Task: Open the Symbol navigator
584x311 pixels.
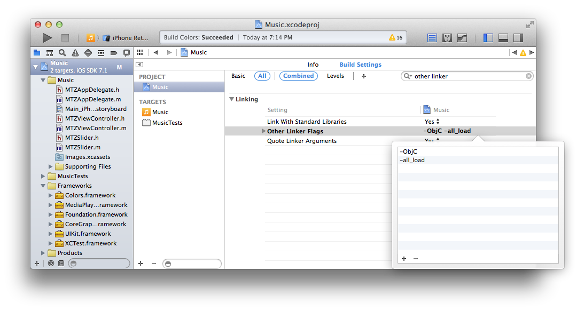Action: pyautogui.click(x=50, y=53)
